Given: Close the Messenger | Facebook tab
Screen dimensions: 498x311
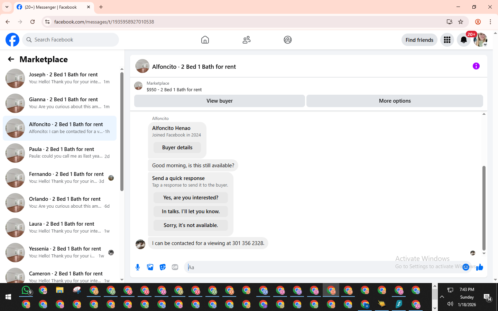Looking at the screenshot, I should pos(89,7).
